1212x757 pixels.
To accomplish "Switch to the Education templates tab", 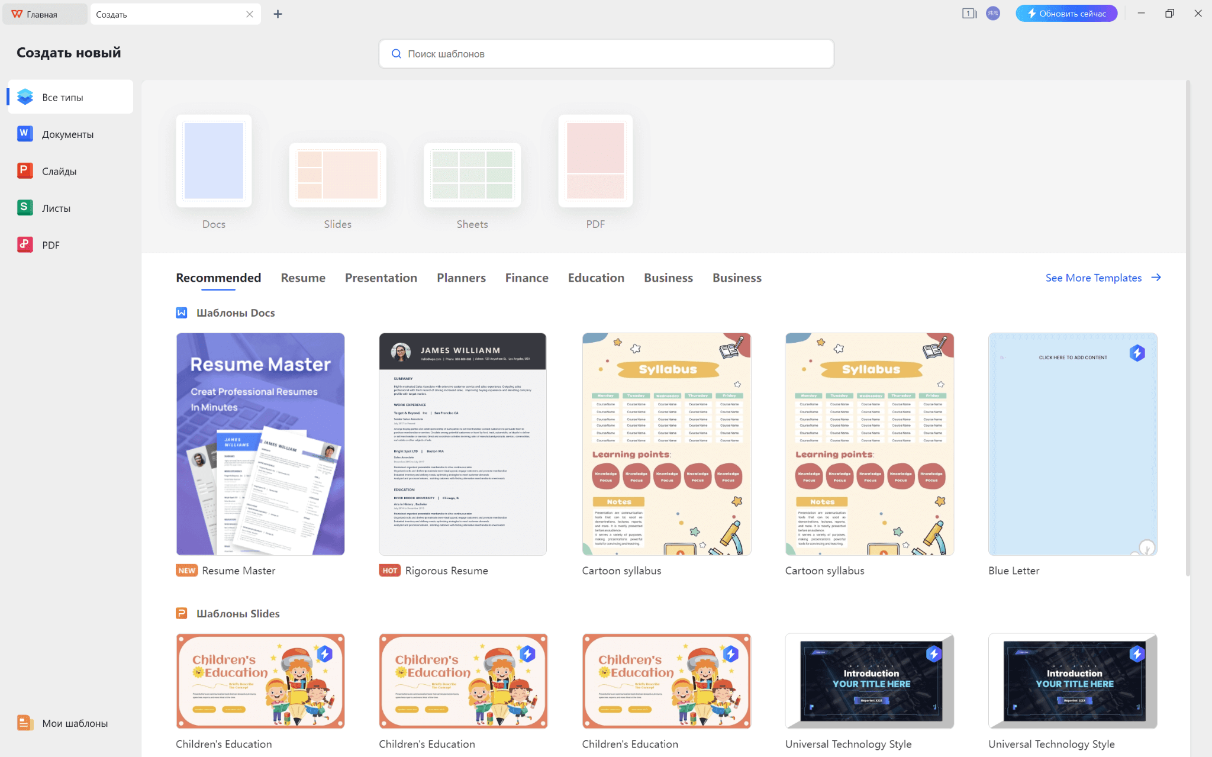I will click(595, 278).
